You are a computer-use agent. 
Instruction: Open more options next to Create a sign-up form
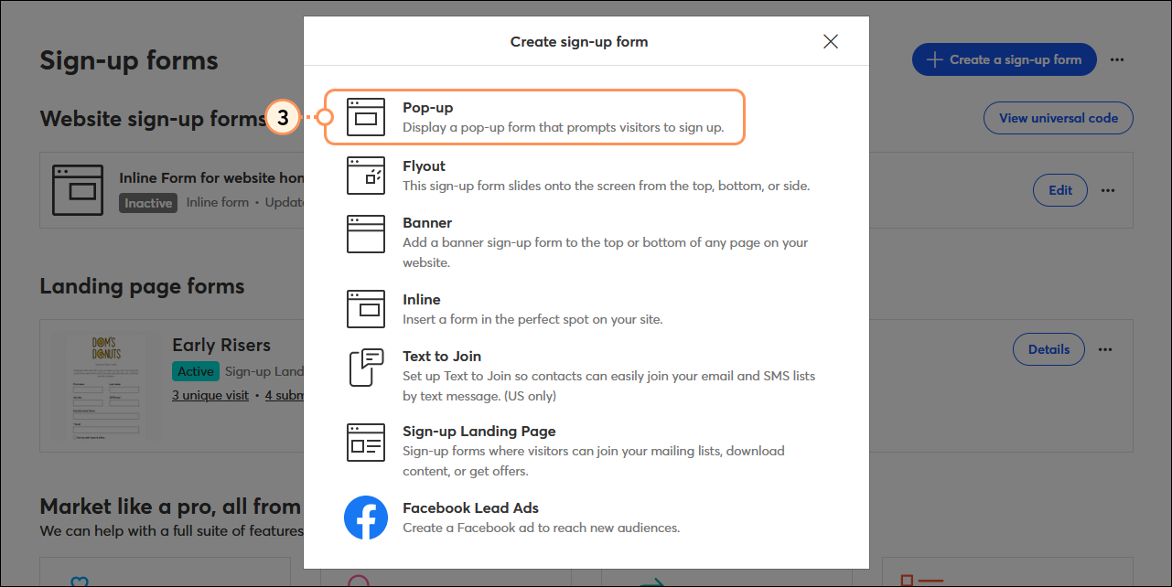pyautogui.click(x=1117, y=59)
